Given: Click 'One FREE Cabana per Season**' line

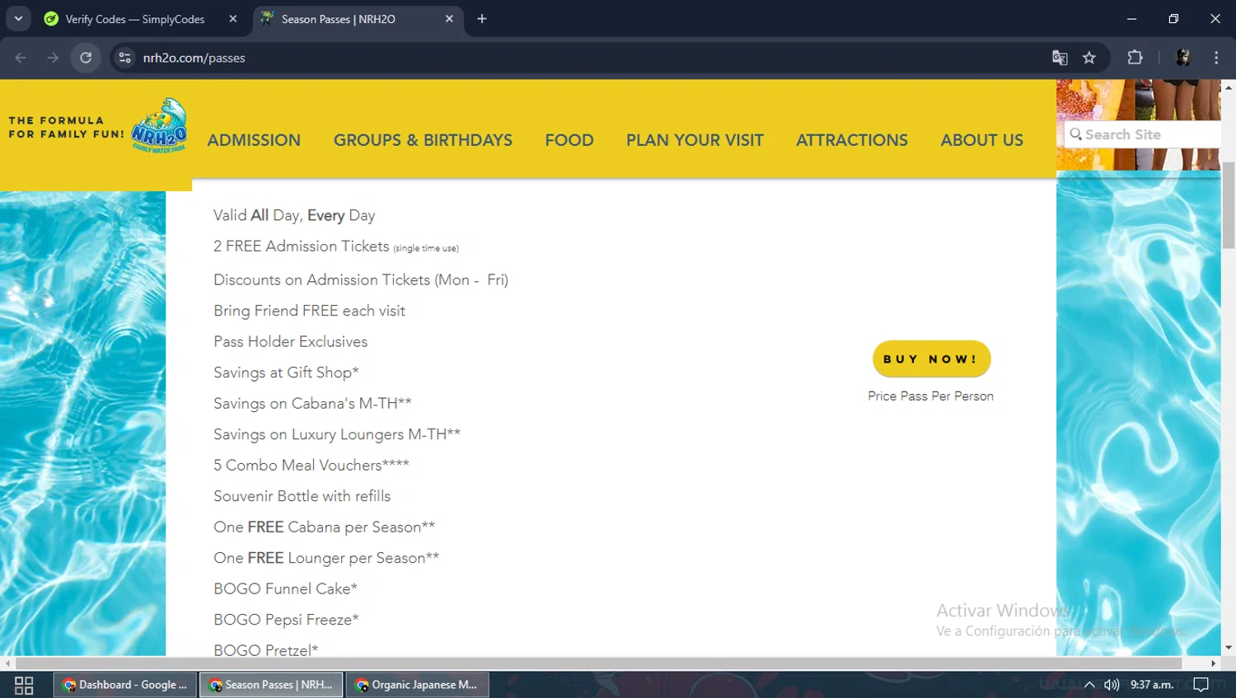Looking at the screenshot, I should point(324,527).
